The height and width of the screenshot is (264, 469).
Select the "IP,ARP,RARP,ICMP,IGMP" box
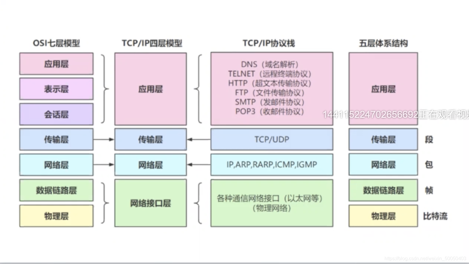coord(272,165)
